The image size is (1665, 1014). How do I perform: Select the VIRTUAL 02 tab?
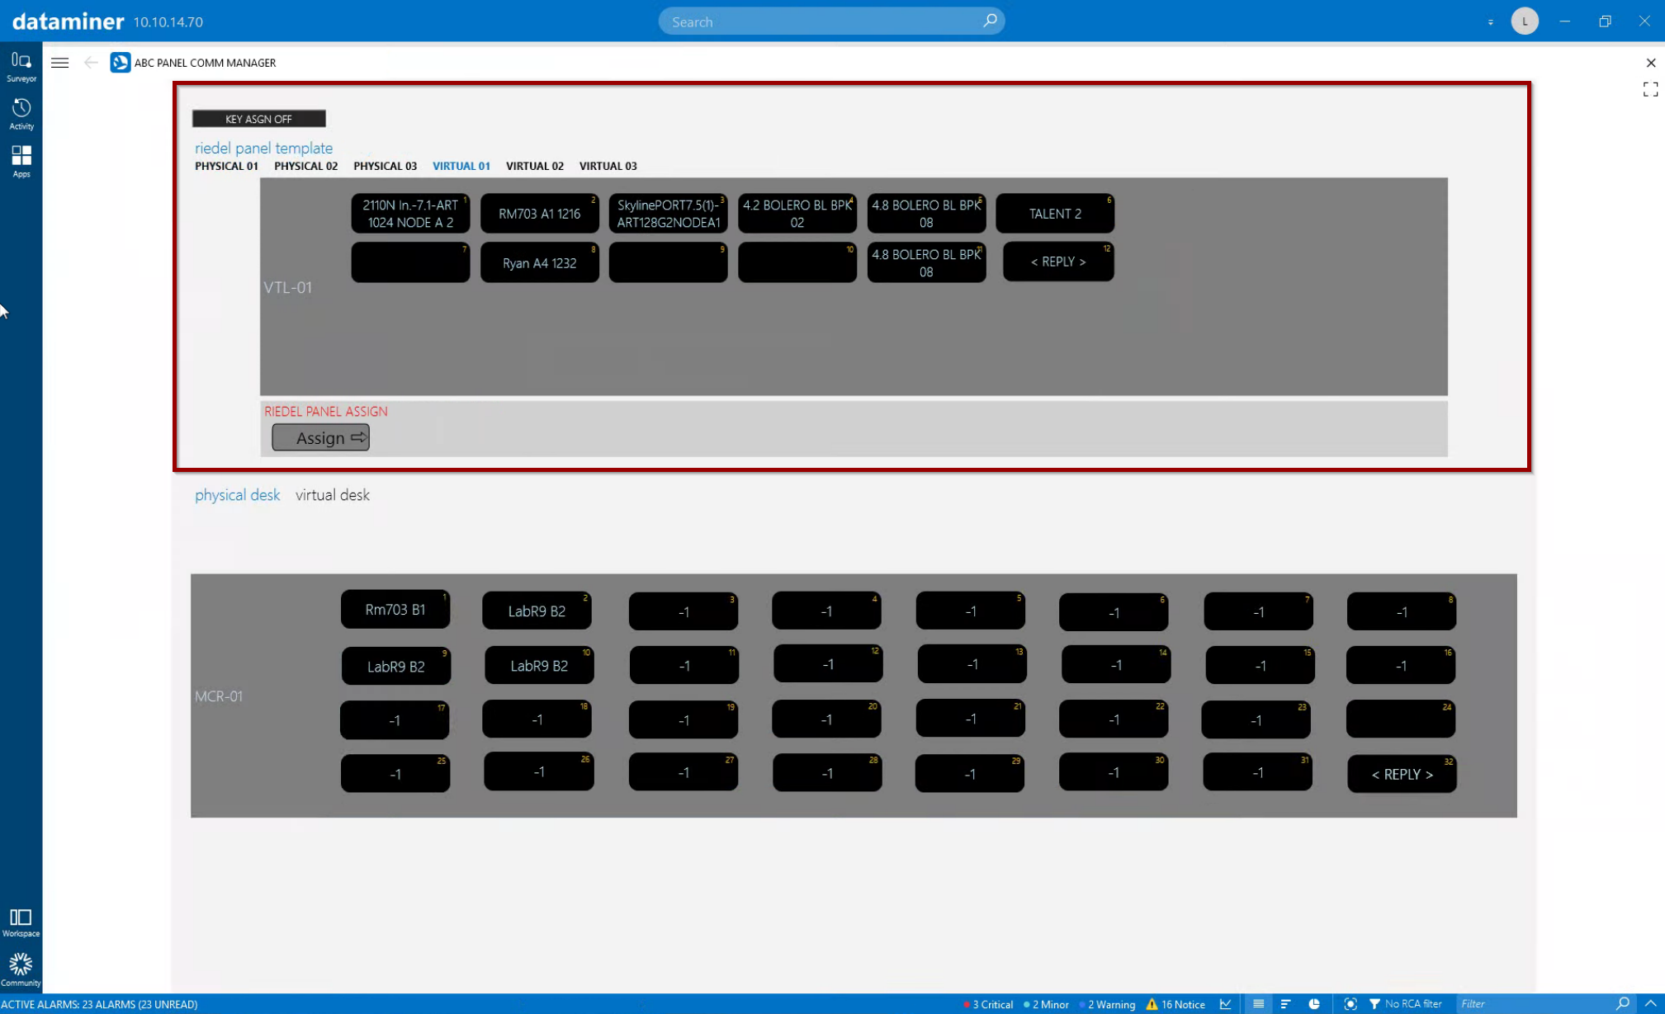[x=534, y=166]
